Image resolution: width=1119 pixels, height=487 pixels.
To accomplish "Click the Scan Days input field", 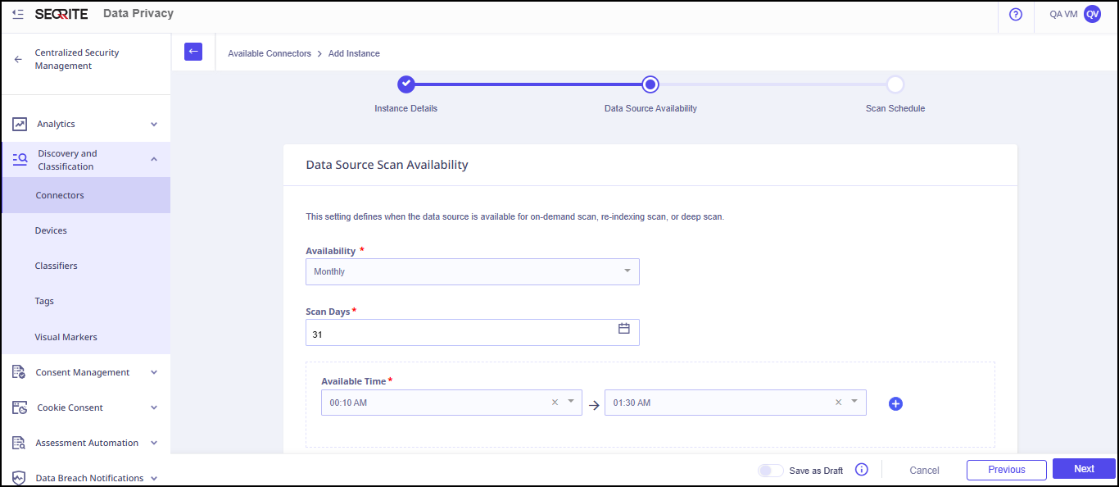I will click(459, 334).
